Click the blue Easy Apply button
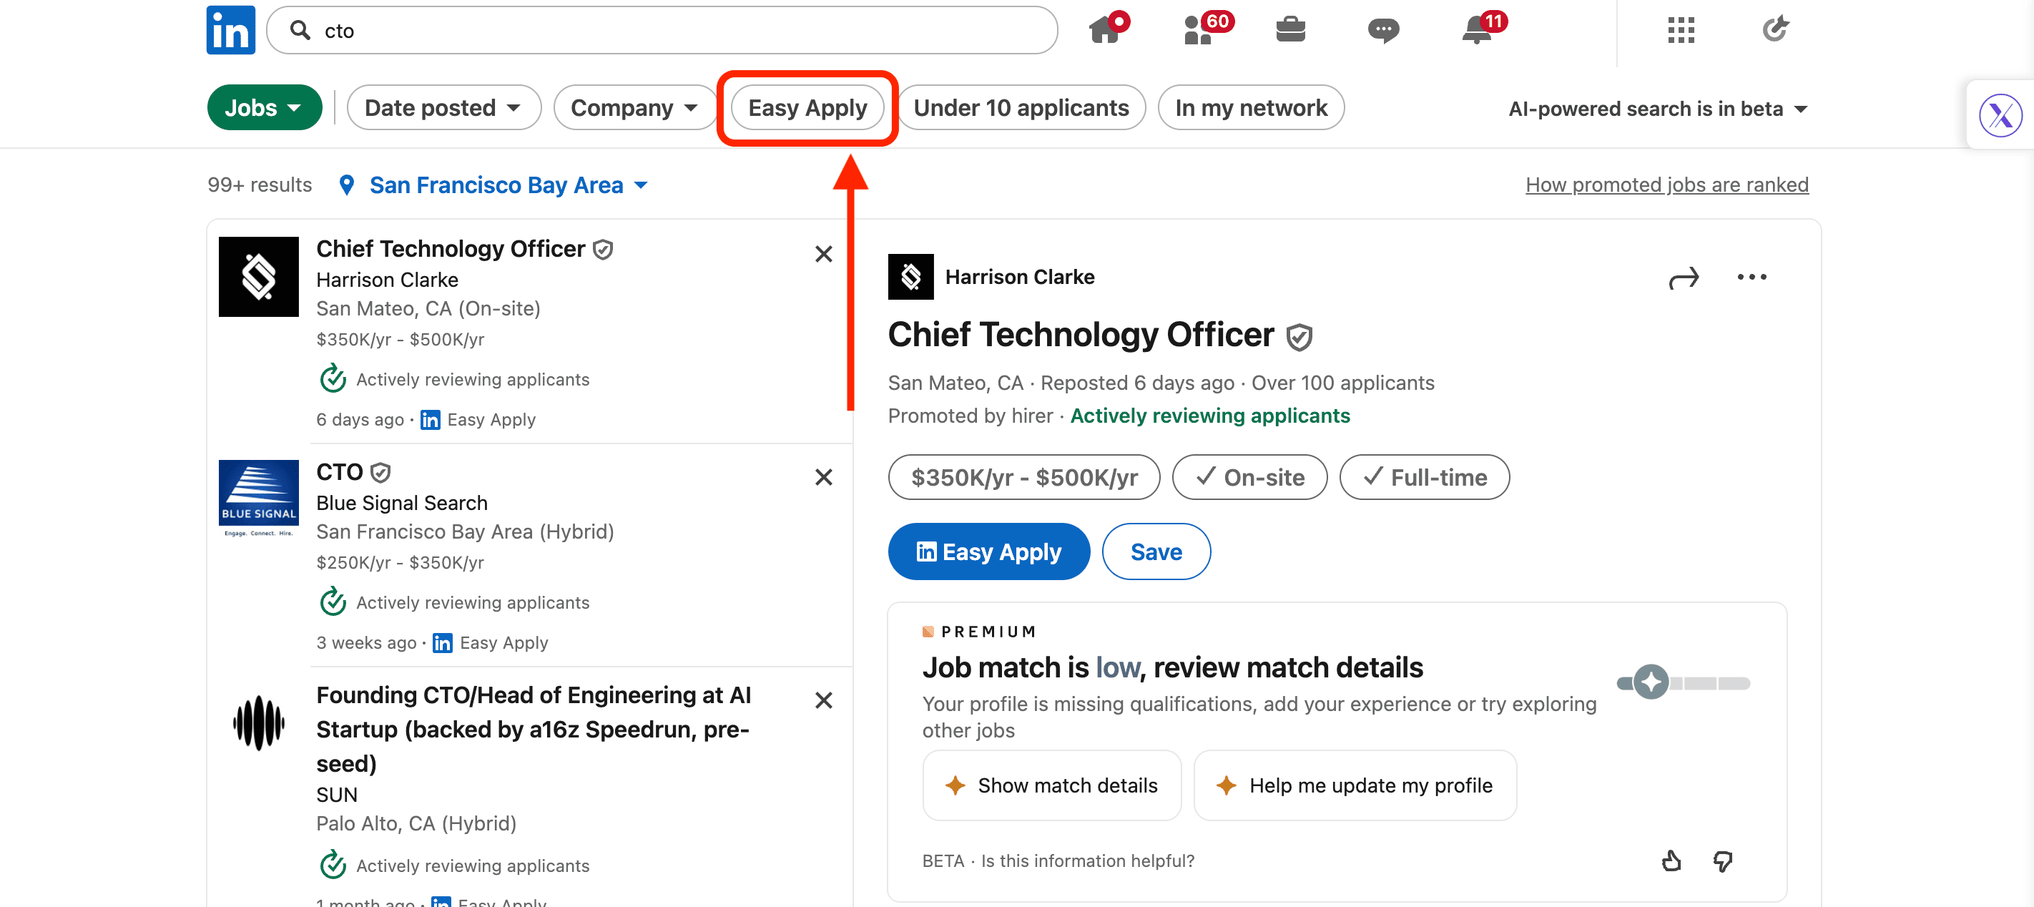The height and width of the screenshot is (907, 2034). (x=988, y=551)
